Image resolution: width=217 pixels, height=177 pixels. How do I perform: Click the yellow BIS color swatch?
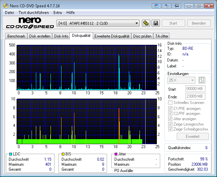[63, 154]
